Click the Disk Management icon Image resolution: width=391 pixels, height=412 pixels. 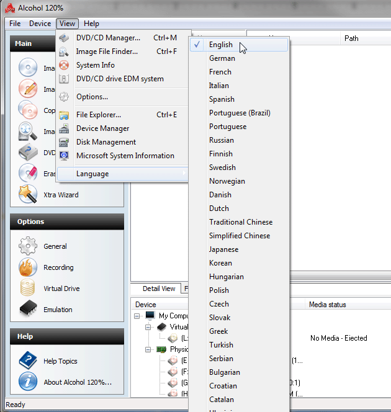click(64, 142)
